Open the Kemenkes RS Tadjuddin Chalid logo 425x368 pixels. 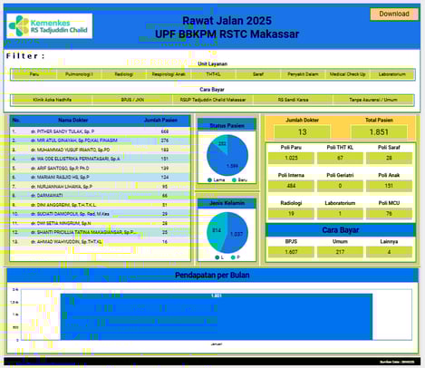click(50, 26)
